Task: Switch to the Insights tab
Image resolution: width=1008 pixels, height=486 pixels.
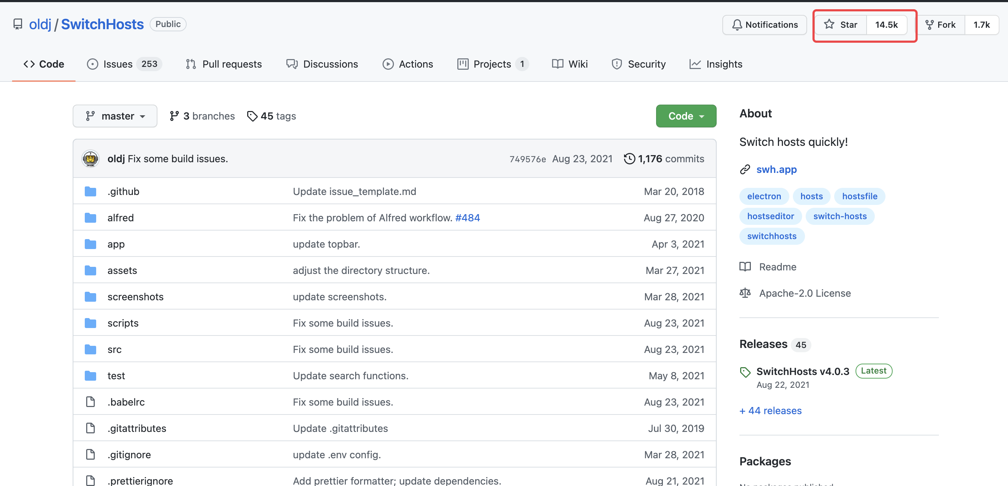Action: (716, 64)
